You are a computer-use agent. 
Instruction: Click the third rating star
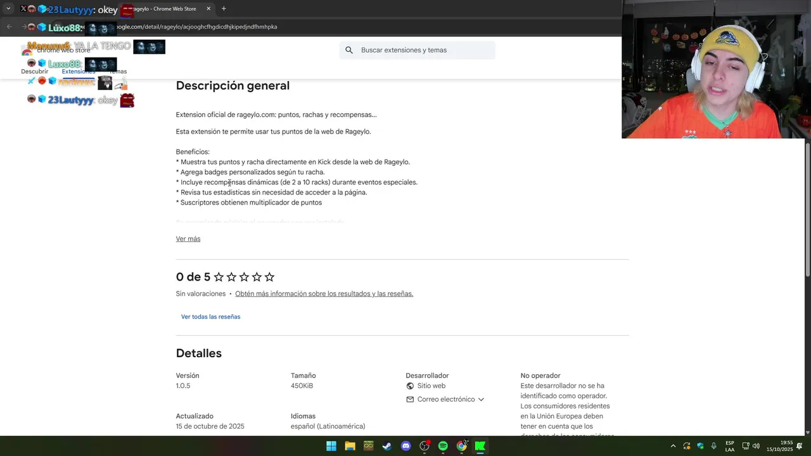pos(244,277)
